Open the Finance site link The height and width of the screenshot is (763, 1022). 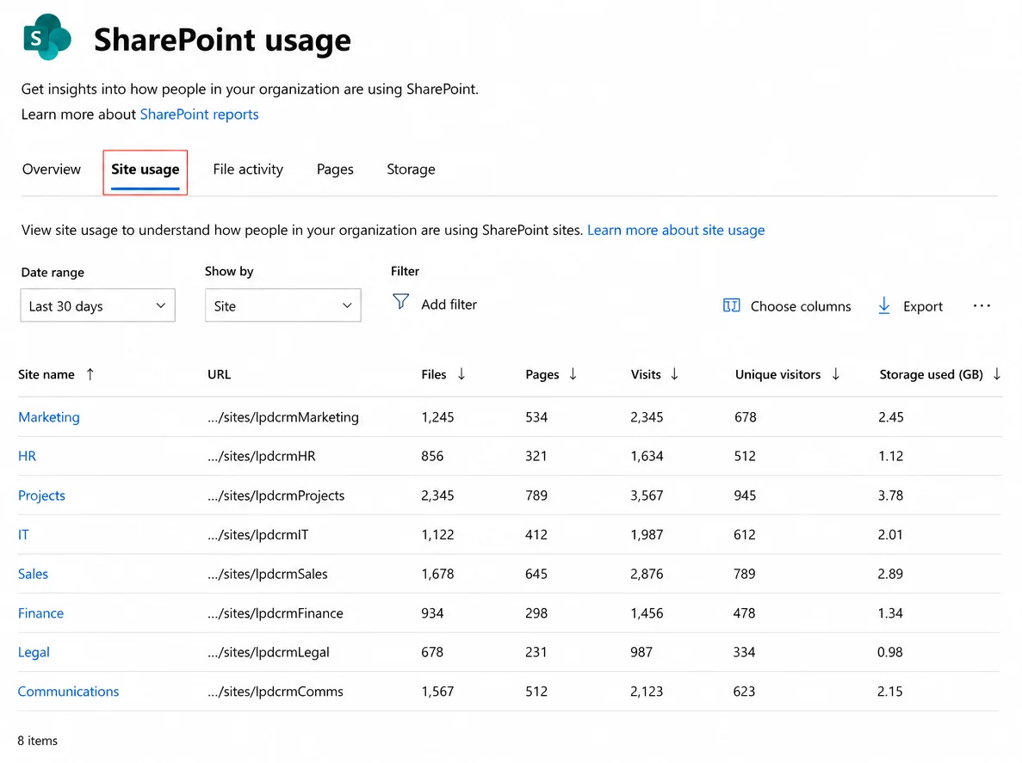[41, 612]
